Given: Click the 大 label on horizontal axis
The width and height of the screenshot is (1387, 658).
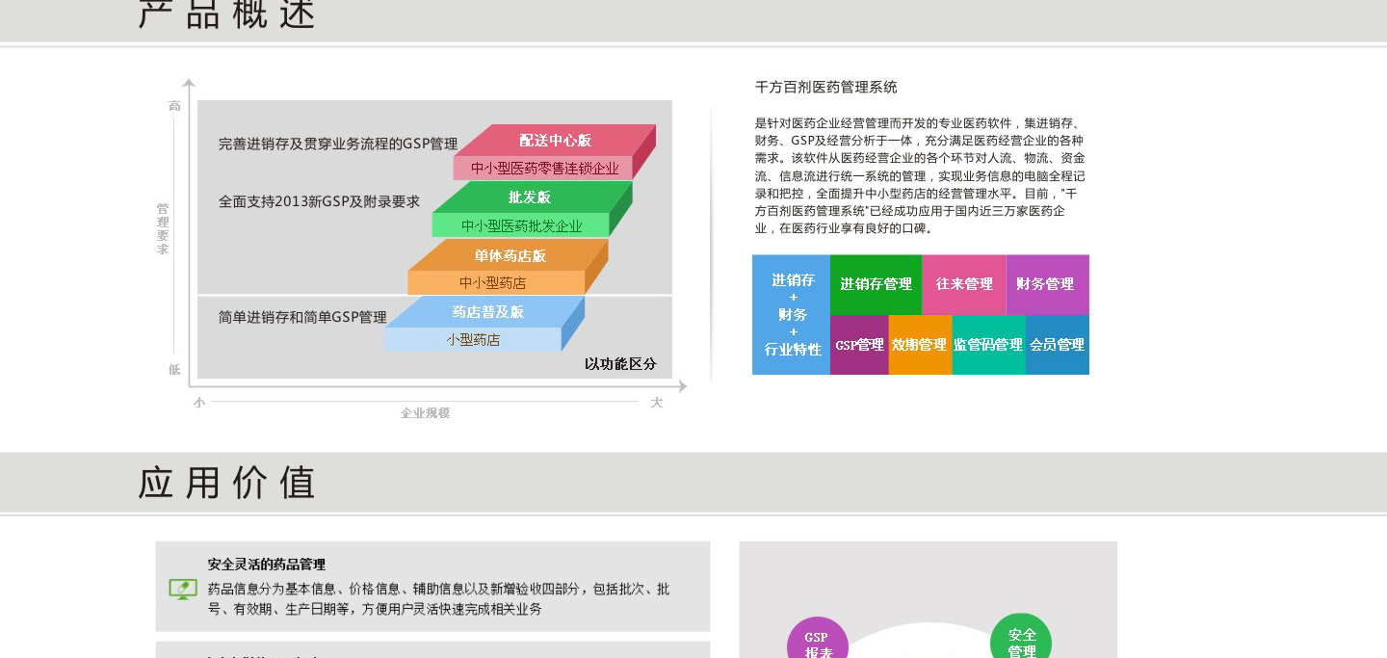Looking at the screenshot, I should [x=656, y=403].
